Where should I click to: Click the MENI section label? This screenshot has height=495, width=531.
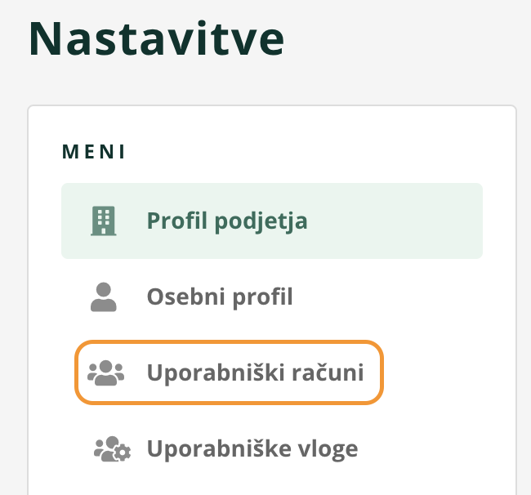94,151
